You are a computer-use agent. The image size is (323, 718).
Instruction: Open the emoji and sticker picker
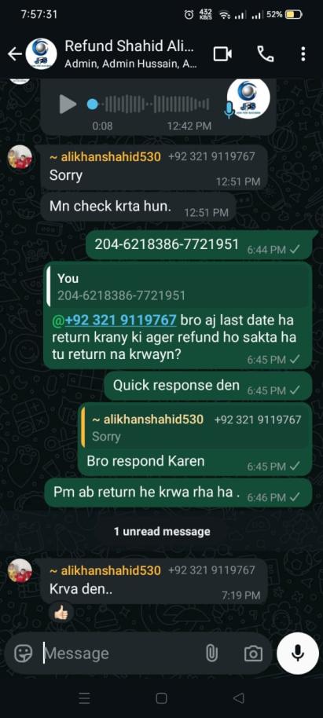pyautogui.click(x=24, y=653)
